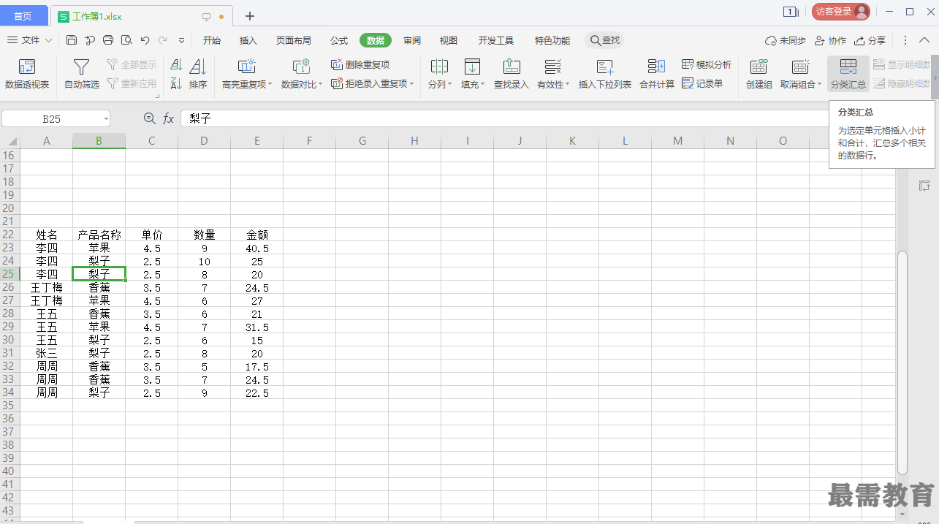Select the 金额 header cell

pos(257,235)
